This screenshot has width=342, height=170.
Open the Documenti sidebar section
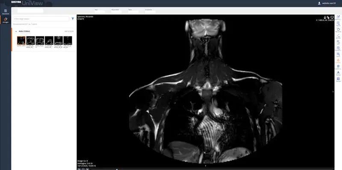pos(6,12)
